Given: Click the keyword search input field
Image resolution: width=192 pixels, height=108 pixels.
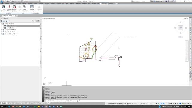Looking at the screenshot, I should (x=141, y=1).
